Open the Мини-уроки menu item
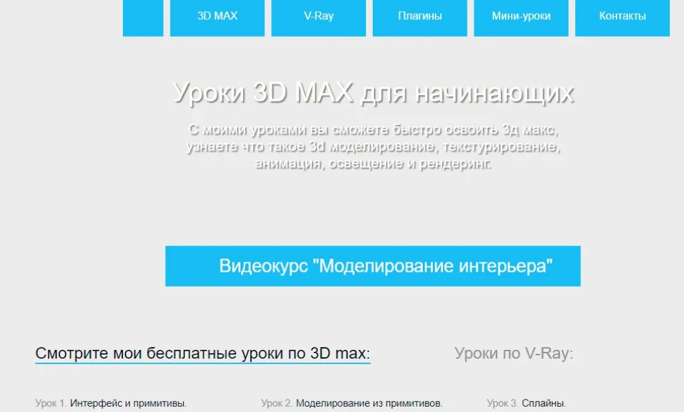Image resolution: width=684 pixels, height=412 pixels. point(521,17)
